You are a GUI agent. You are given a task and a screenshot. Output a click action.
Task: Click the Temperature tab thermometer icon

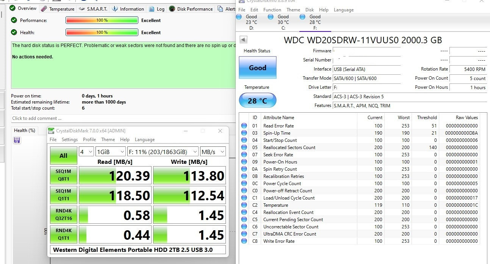click(44, 9)
